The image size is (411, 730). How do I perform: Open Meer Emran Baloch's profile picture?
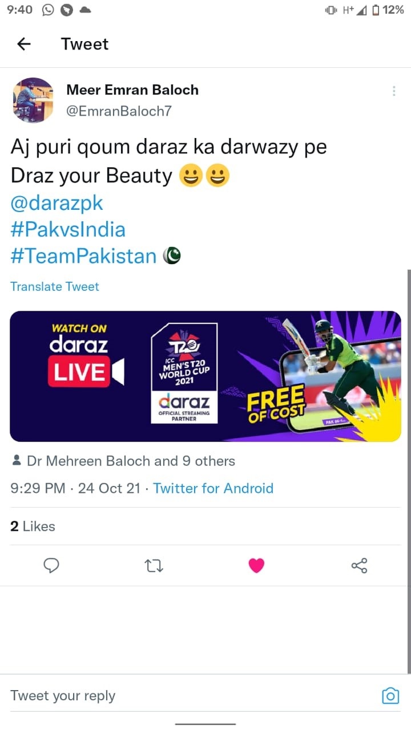pyautogui.click(x=33, y=100)
